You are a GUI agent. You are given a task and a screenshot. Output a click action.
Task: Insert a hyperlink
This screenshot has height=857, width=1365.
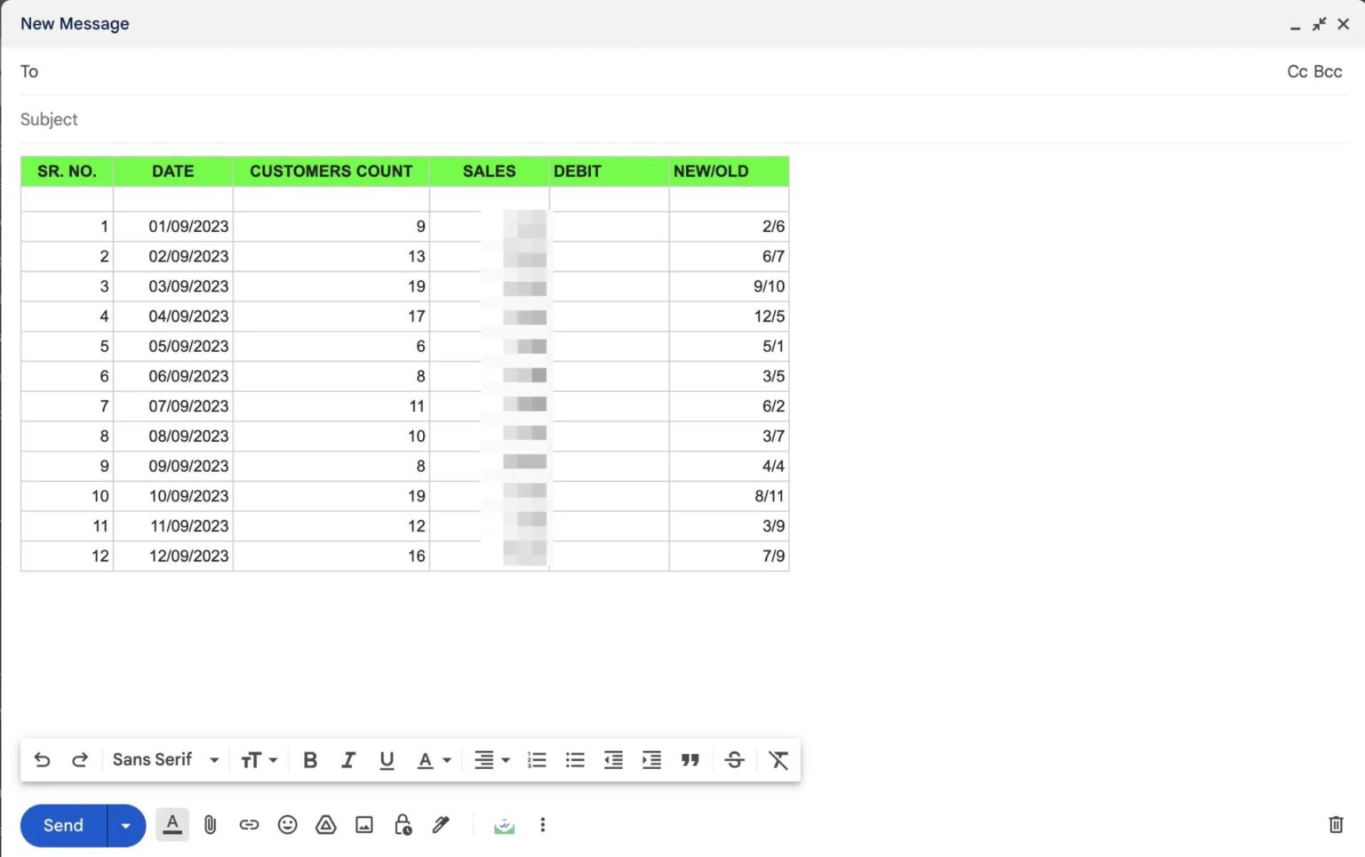tap(249, 825)
